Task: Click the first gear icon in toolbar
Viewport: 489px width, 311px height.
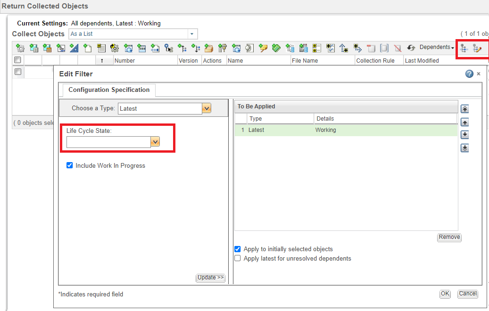Action: click(20, 48)
